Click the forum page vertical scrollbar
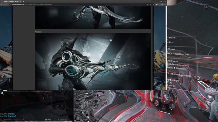 point(166,48)
